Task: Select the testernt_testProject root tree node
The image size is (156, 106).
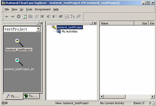Action: pos(70,27)
